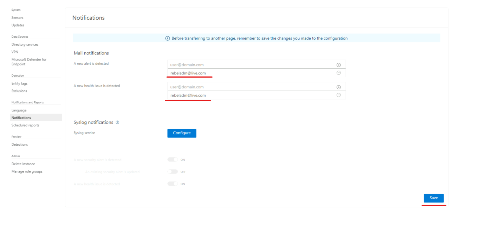The height and width of the screenshot is (229, 487).
Task: Open the Exclusions page
Action: [19, 91]
